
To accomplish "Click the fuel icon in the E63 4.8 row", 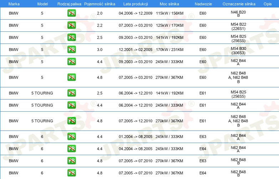I will click(71, 161).
